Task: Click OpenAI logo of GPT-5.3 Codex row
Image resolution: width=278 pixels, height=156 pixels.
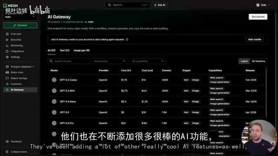Action: [54, 80]
